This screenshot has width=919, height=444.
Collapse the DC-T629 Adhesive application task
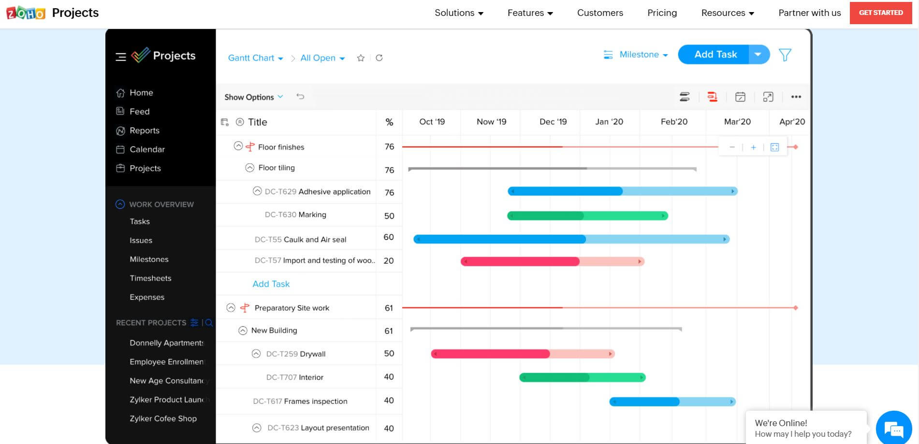tap(257, 191)
